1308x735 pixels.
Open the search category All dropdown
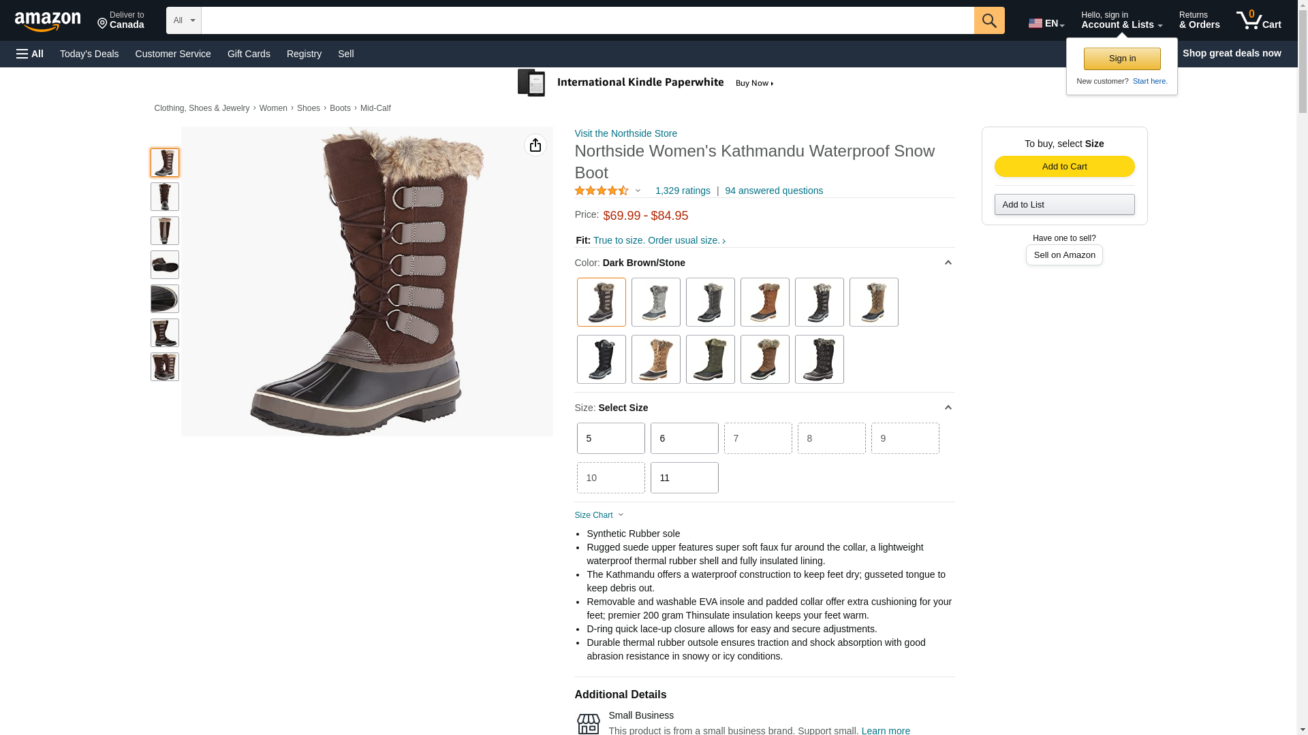(183, 20)
